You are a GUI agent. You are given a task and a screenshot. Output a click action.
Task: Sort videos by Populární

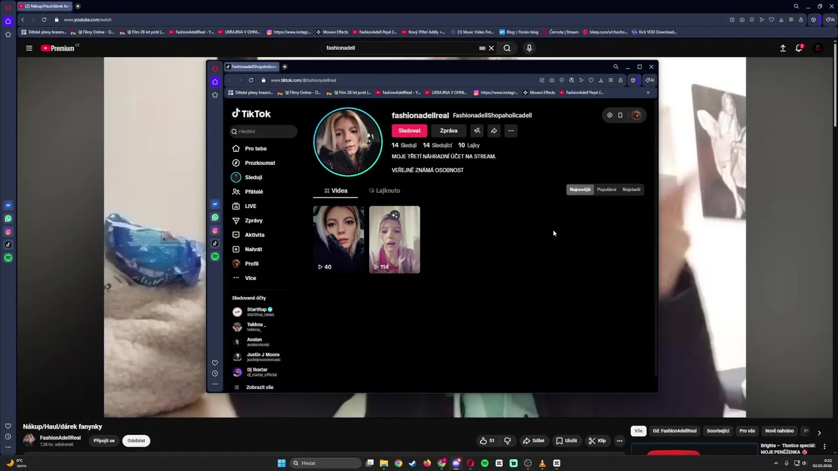(x=606, y=190)
